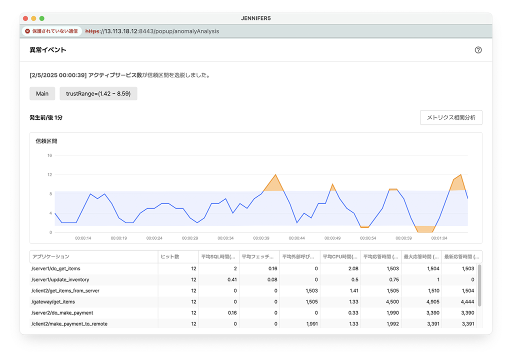Select the trustRange=(1.42 ~ 8.59) tag
The width and height of the screenshot is (512, 362).
tap(98, 93)
